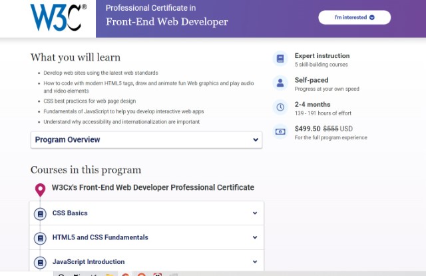The height and width of the screenshot is (276, 426).
Task: Click the modern HTML5 tags bullet point
Action: (148, 87)
